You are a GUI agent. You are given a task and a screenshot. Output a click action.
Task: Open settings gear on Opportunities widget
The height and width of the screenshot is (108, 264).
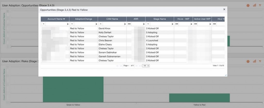tap(248, 5)
